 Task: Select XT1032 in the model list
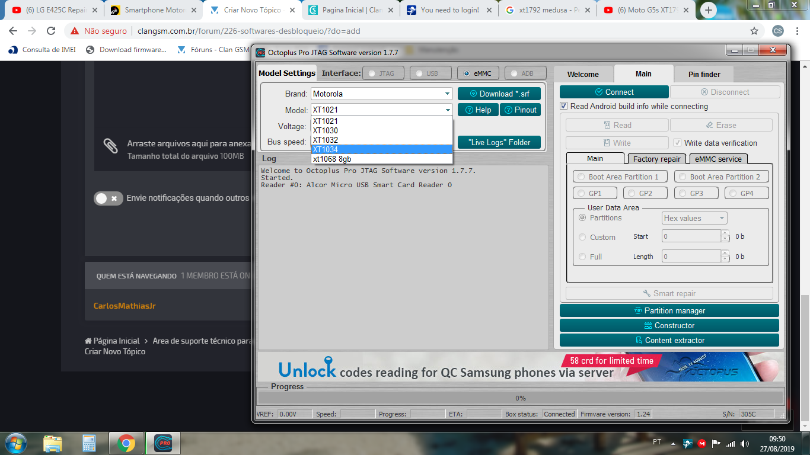[382, 140]
